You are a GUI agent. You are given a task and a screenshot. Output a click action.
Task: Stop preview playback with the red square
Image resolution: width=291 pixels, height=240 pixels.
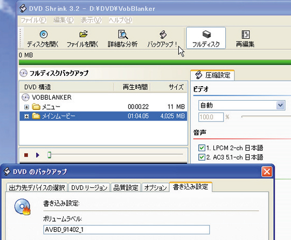[26, 155]
